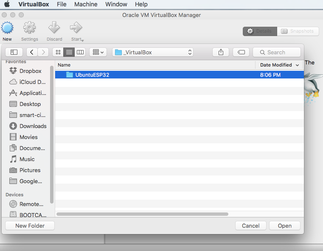Switch to the Details view tab
The height and width of the screenshot is (251, 323).
pyautogui.click(x=260, y=31)
